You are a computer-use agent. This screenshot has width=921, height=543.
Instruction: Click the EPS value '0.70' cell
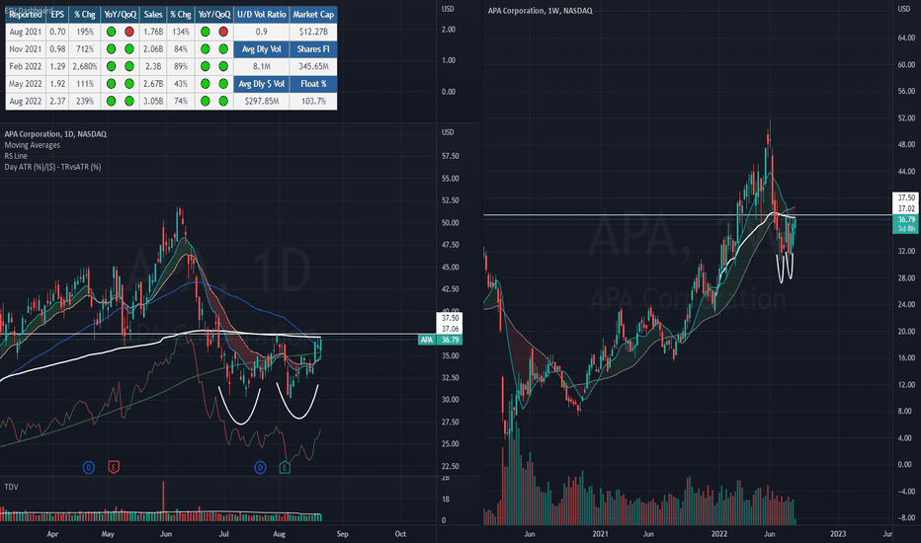click(57, 32)
